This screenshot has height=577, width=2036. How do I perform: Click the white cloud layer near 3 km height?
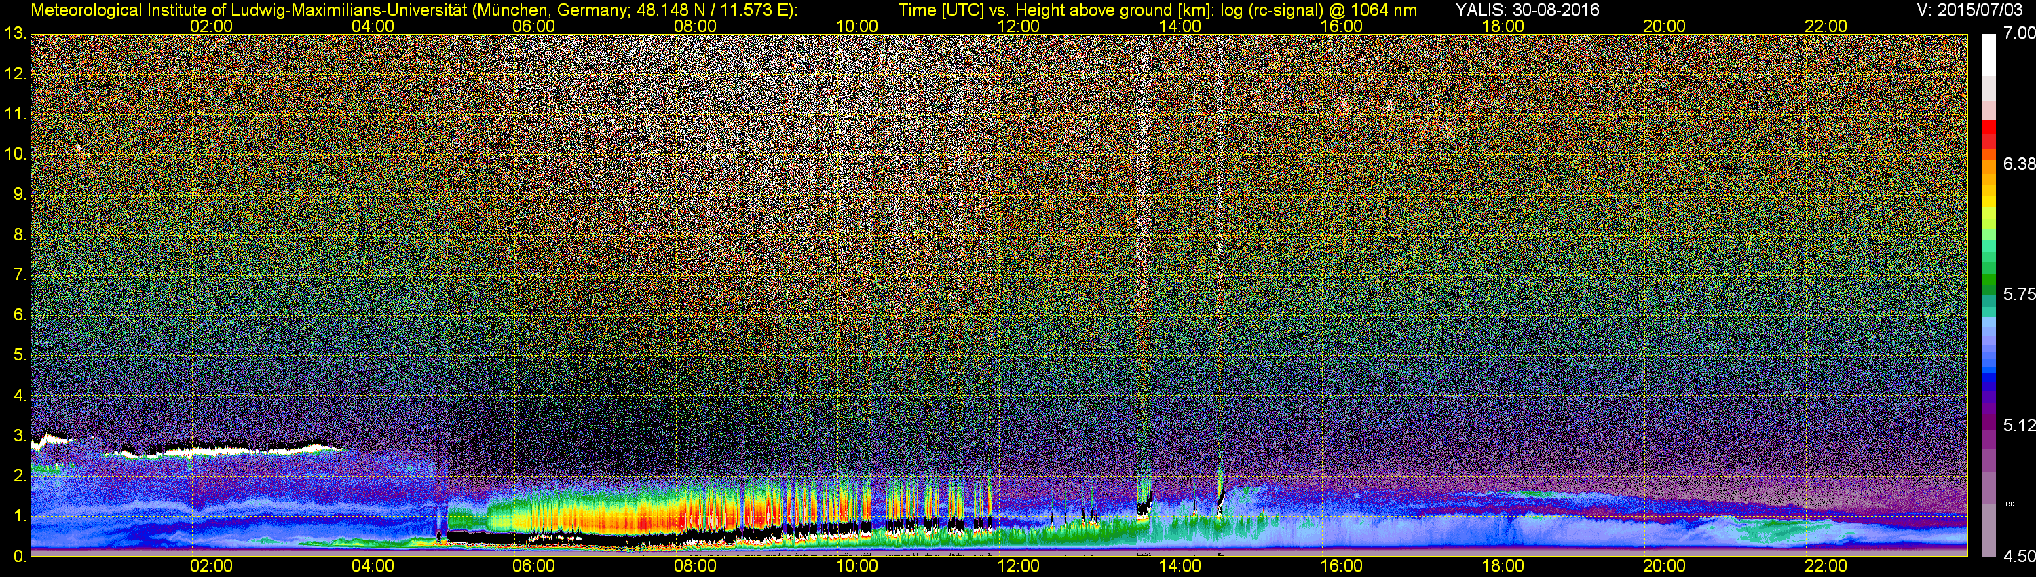237,449
